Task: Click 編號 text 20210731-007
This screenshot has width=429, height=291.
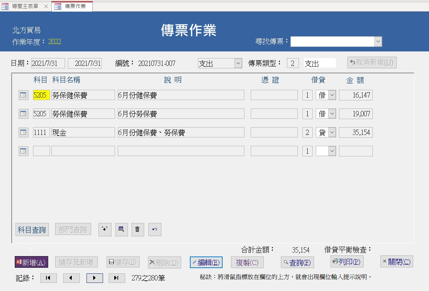Action: coord(157,63)
